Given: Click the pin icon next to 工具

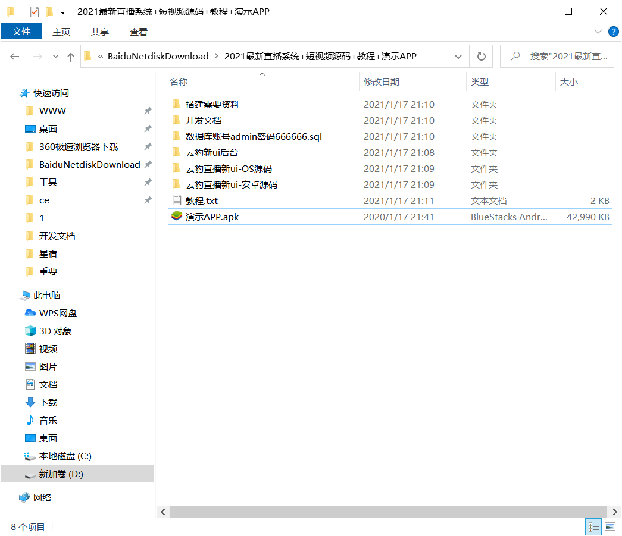Looking at the screenshot, I should tap(148, 183).
